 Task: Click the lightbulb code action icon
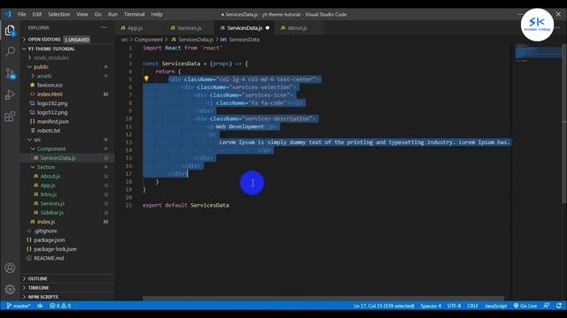click(x=146, y=79)
